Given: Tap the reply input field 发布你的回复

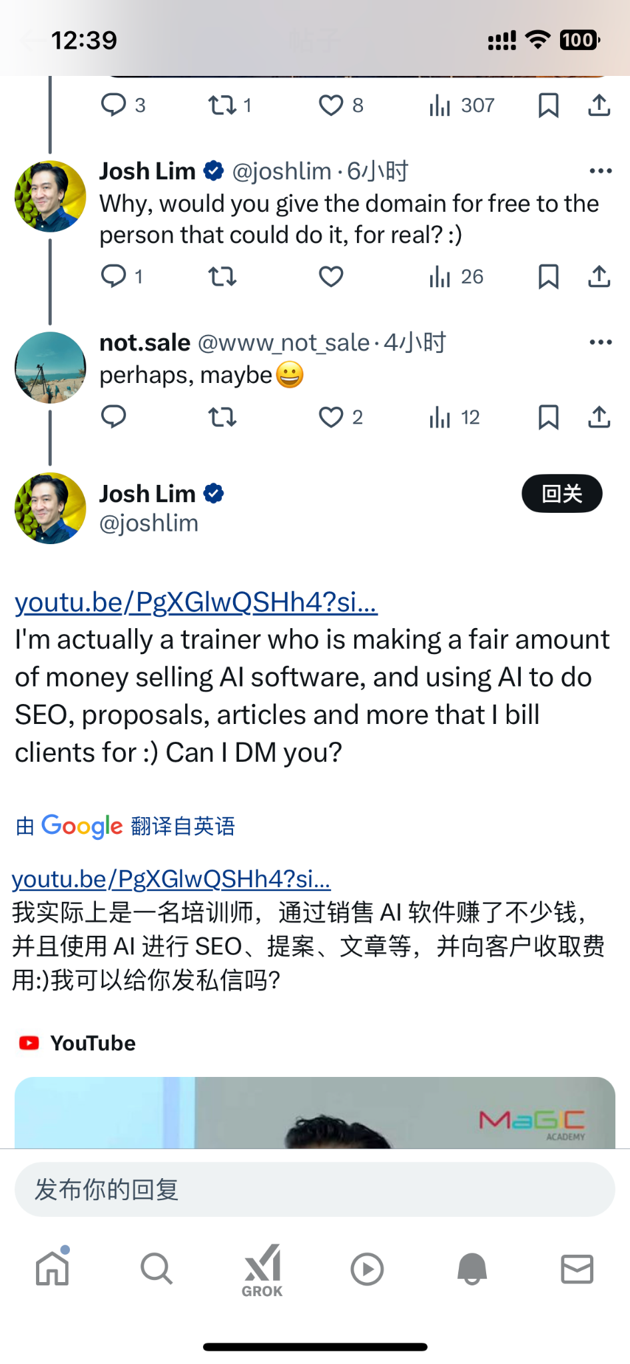Looking at the screenshot, I should tap(315, 1190).
